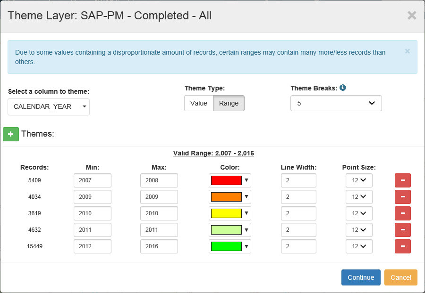Click the Theme Breaks info icon
Image resolution: width=425 pixels, height=293 pixels.
(x=343, y=88)
